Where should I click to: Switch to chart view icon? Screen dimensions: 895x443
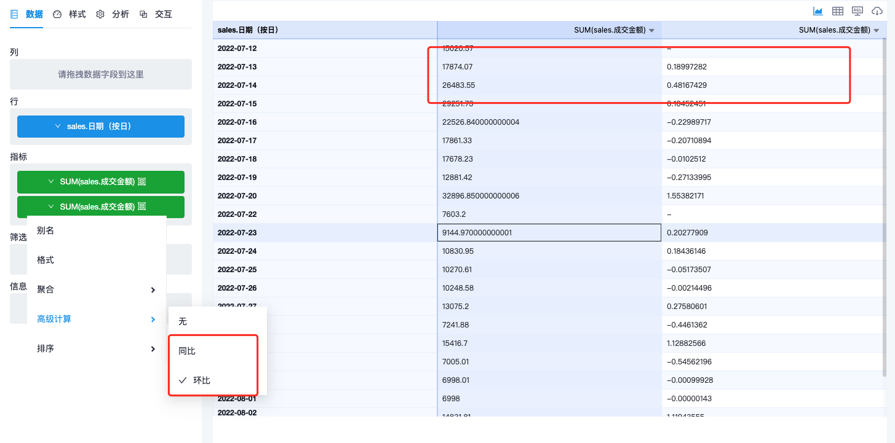[818, 11]
